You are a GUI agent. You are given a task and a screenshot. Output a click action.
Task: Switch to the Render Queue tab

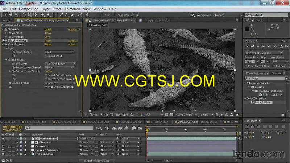(209, 122)
